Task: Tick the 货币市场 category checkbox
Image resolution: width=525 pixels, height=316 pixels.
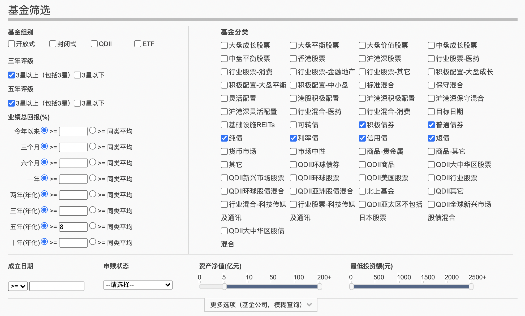Action: coord(224,151)
